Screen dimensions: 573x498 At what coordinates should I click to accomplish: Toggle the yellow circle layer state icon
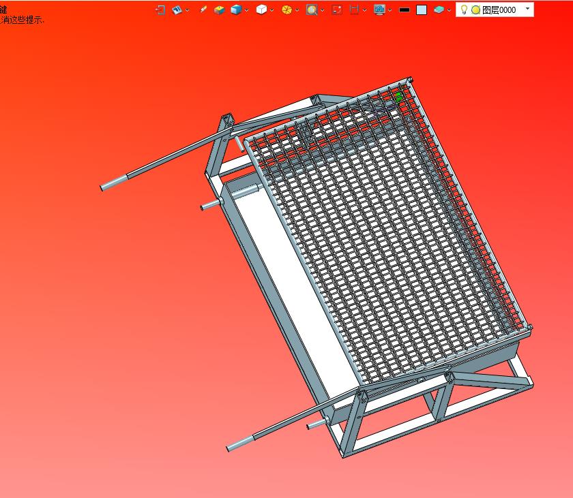pyautogui.click(x=475, y=10)
